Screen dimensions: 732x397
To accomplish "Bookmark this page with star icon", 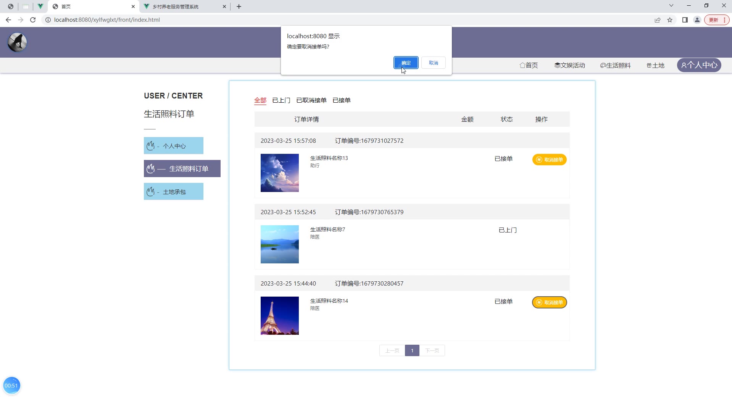I will [670, 20].
